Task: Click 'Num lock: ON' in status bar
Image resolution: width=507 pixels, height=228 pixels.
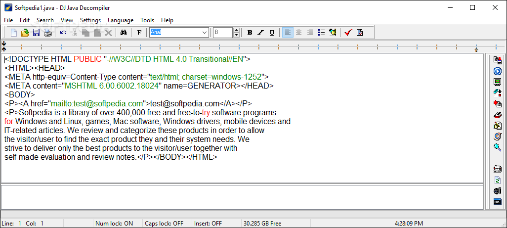Action: [x=114, y=223]
